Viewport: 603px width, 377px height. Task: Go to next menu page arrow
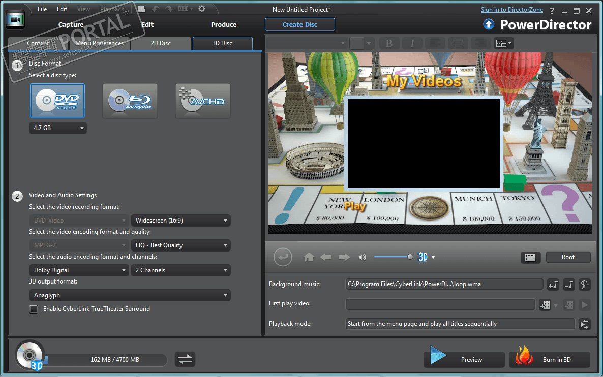point(344,257)
